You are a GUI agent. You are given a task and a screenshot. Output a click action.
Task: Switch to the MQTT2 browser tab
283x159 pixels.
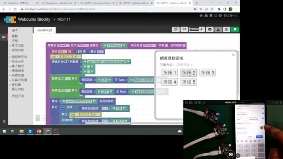[135, 3]
